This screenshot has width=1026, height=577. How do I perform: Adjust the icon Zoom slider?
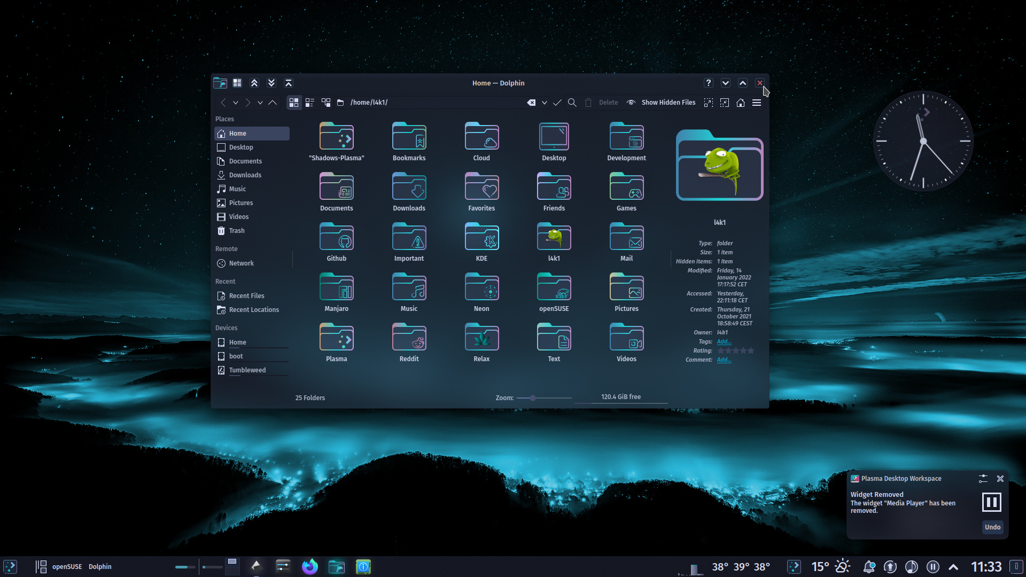544,398
